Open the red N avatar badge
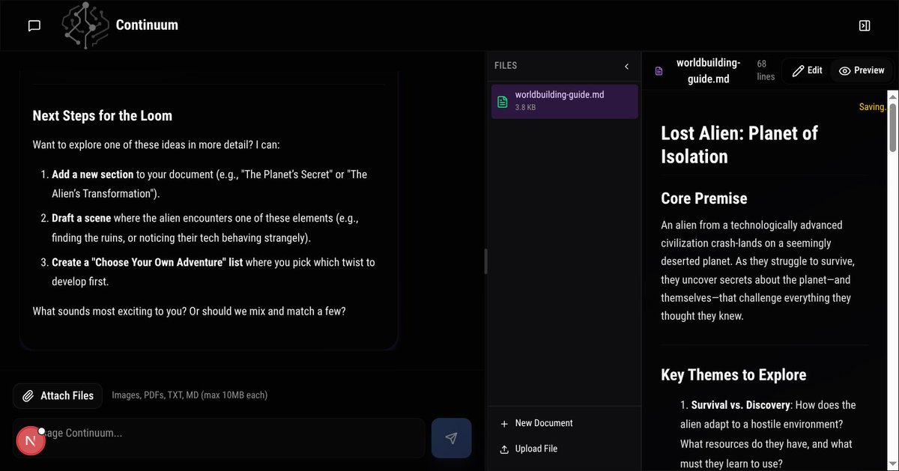Viewport: 899px width, 471px height. 31,441
